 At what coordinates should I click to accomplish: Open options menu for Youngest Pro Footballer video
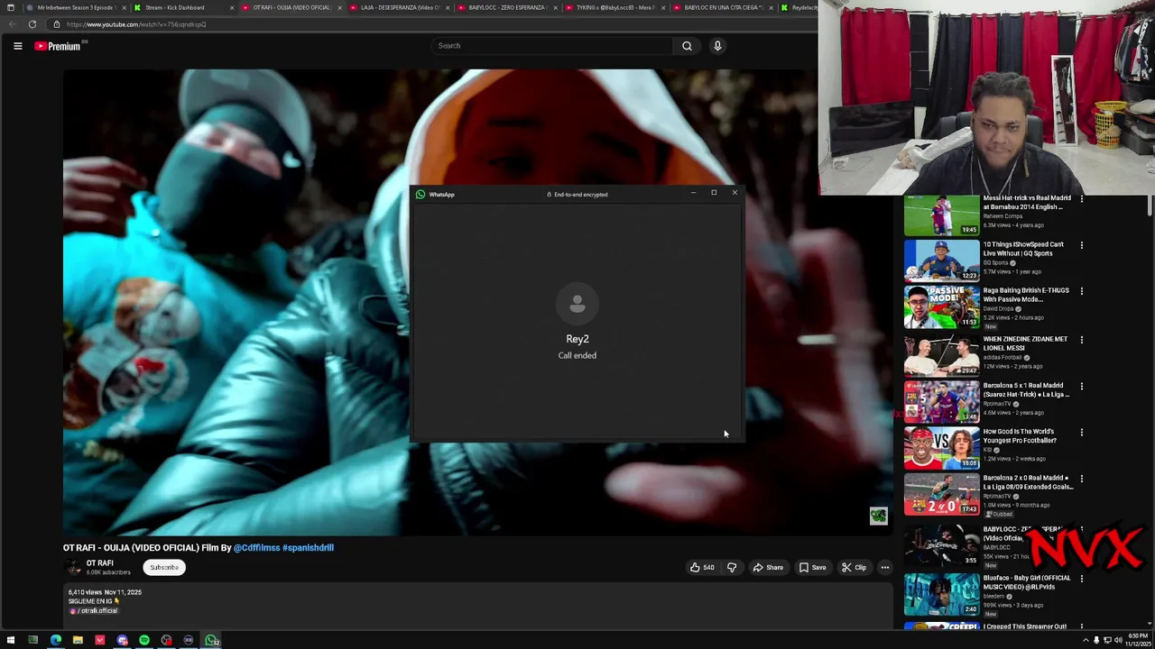[1082, 432]
